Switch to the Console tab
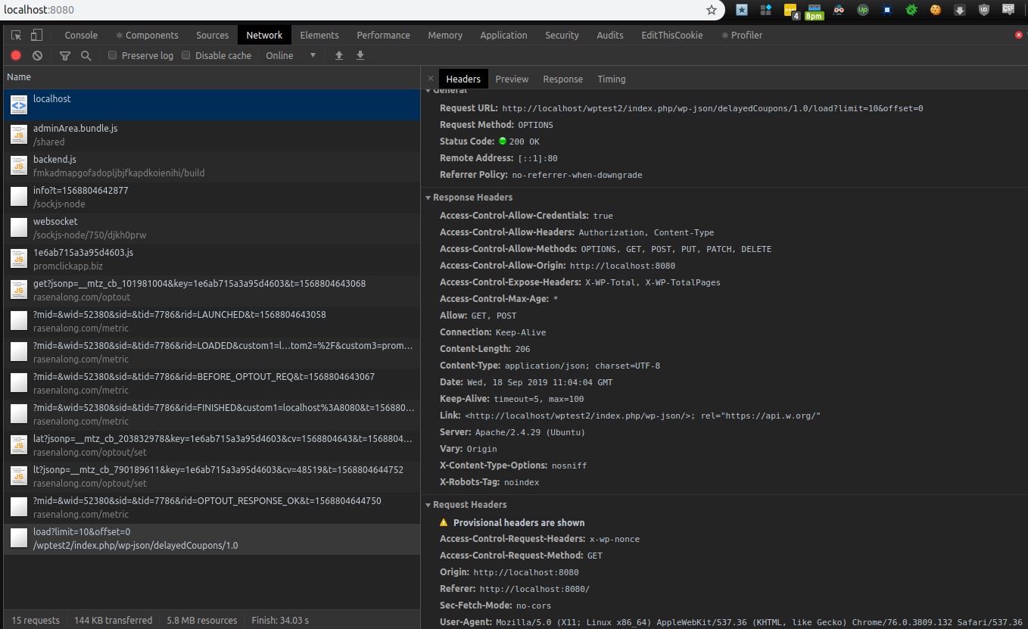This screenshot has width=1028, height=629. (x=80, y=35)
